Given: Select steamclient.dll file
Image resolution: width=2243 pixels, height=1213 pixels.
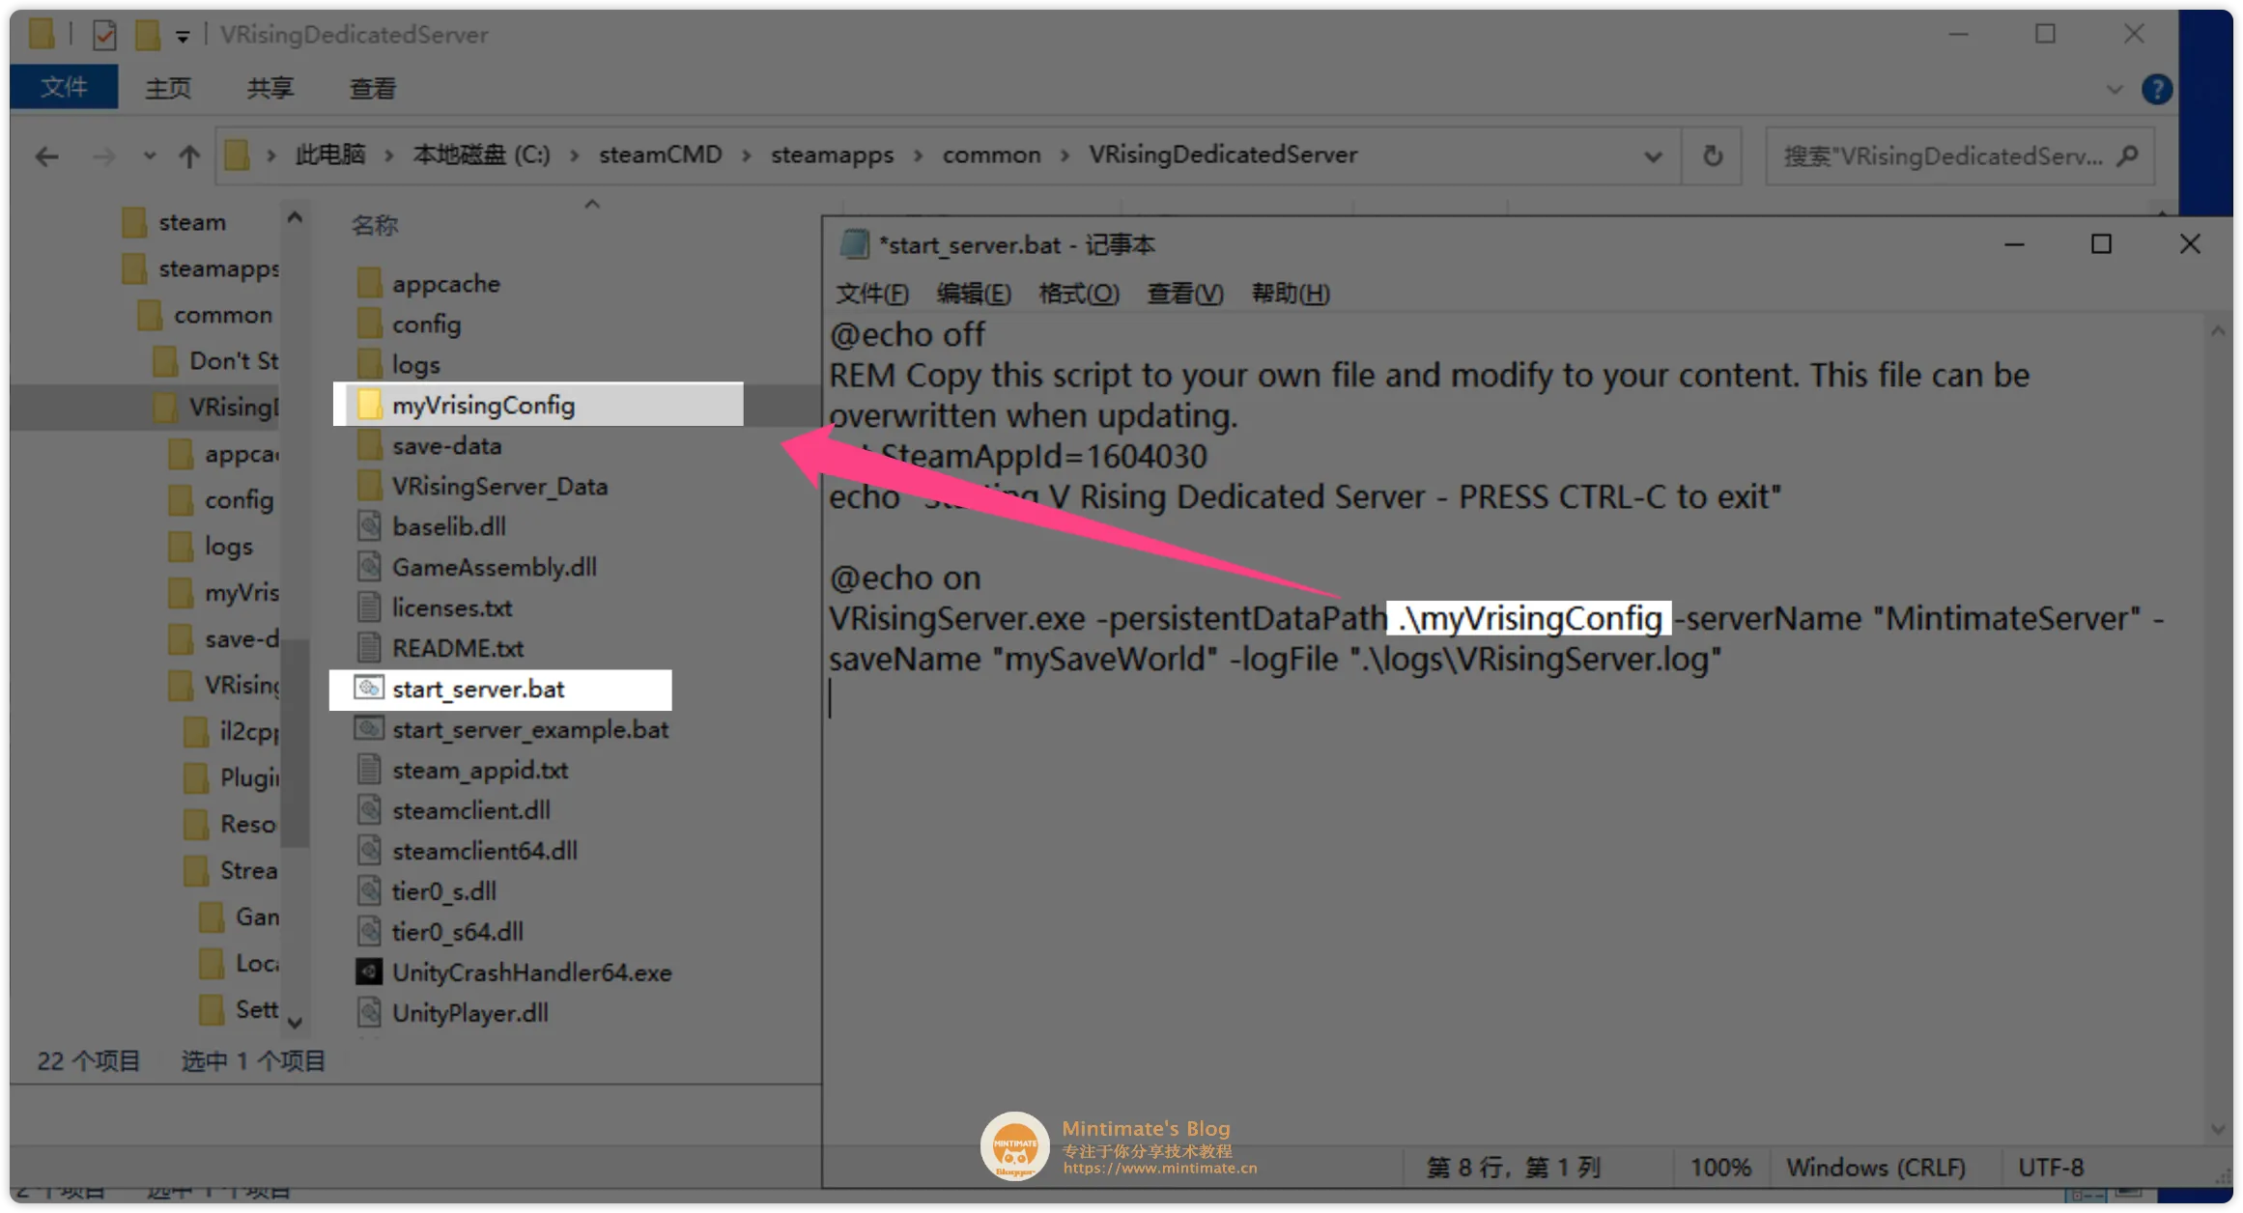Looking at the screenshot, I should (x=454, y=810).
